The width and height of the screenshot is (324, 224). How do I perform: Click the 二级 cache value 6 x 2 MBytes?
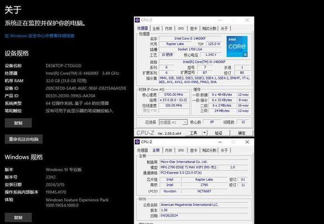click(222, 105)
